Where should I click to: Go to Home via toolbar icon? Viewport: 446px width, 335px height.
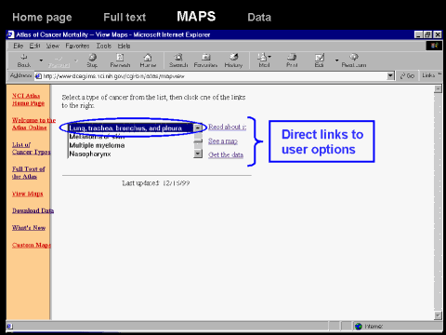(x=148, y=60)
